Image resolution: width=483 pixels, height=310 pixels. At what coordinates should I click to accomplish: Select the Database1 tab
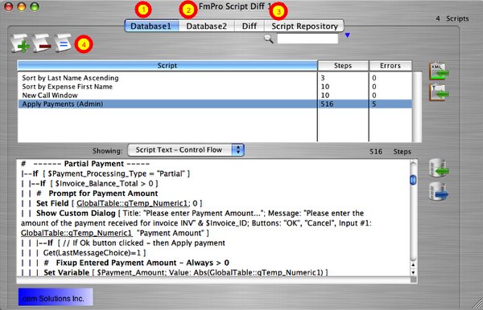point(151,27)
